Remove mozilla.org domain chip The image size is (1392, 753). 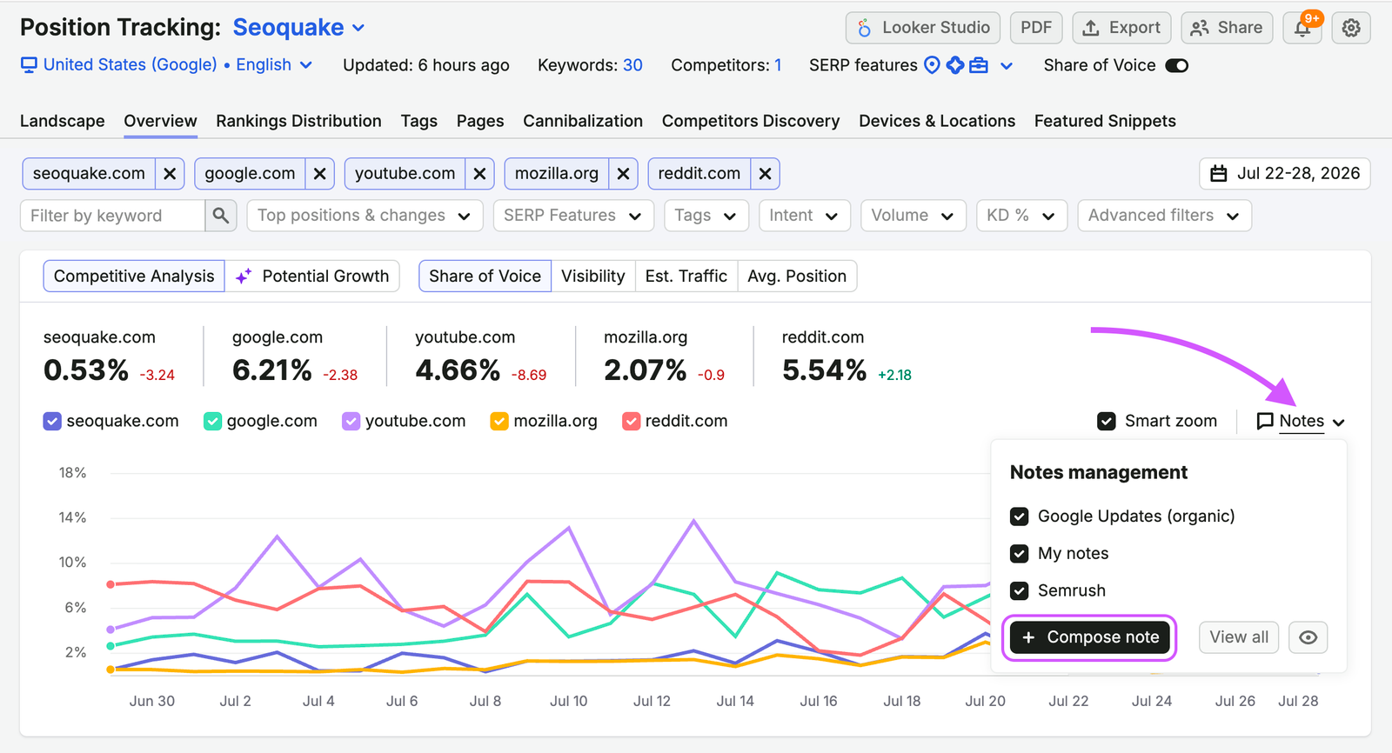[623, 174]
